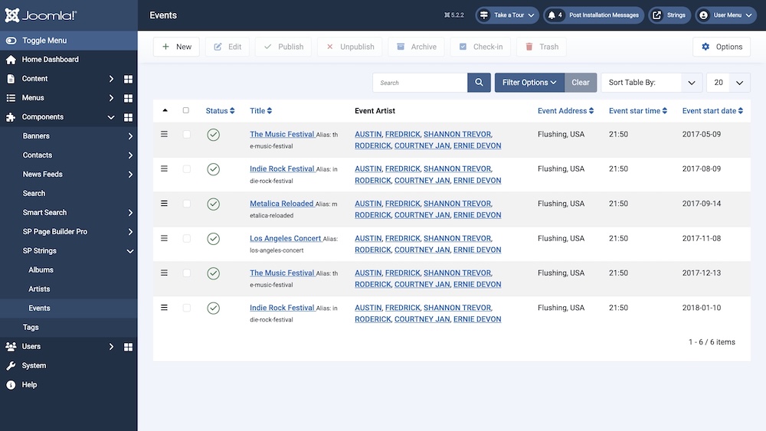This screenshot has width=766, height=431.
Task: Expand the Sort Table By dropdown
Action: [651, 83]
